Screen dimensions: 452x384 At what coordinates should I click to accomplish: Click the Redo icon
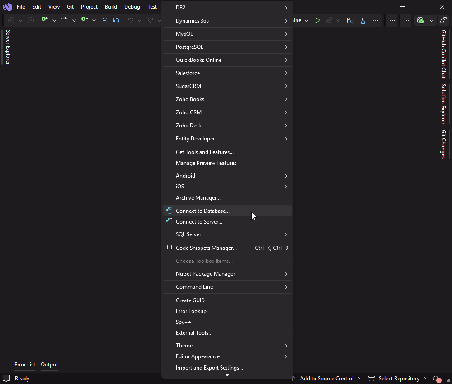click(149, 20)
